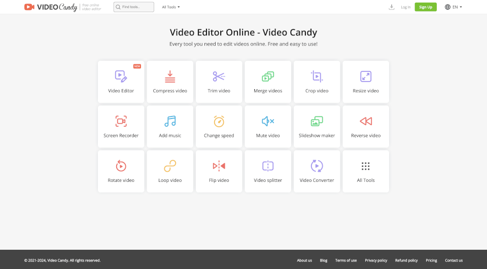
Task: Click the 'Merge videos' card label
Action: (268, 91)
